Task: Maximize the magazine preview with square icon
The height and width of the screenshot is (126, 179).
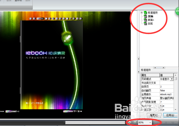Action: pyautogui.click(x=78, y=18)
